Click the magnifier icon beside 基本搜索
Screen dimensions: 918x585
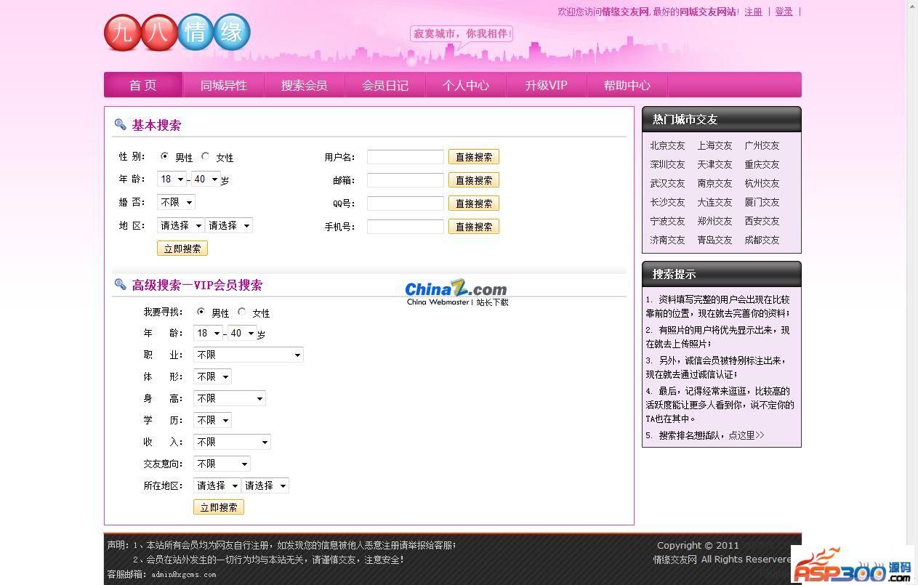point(121,124)
